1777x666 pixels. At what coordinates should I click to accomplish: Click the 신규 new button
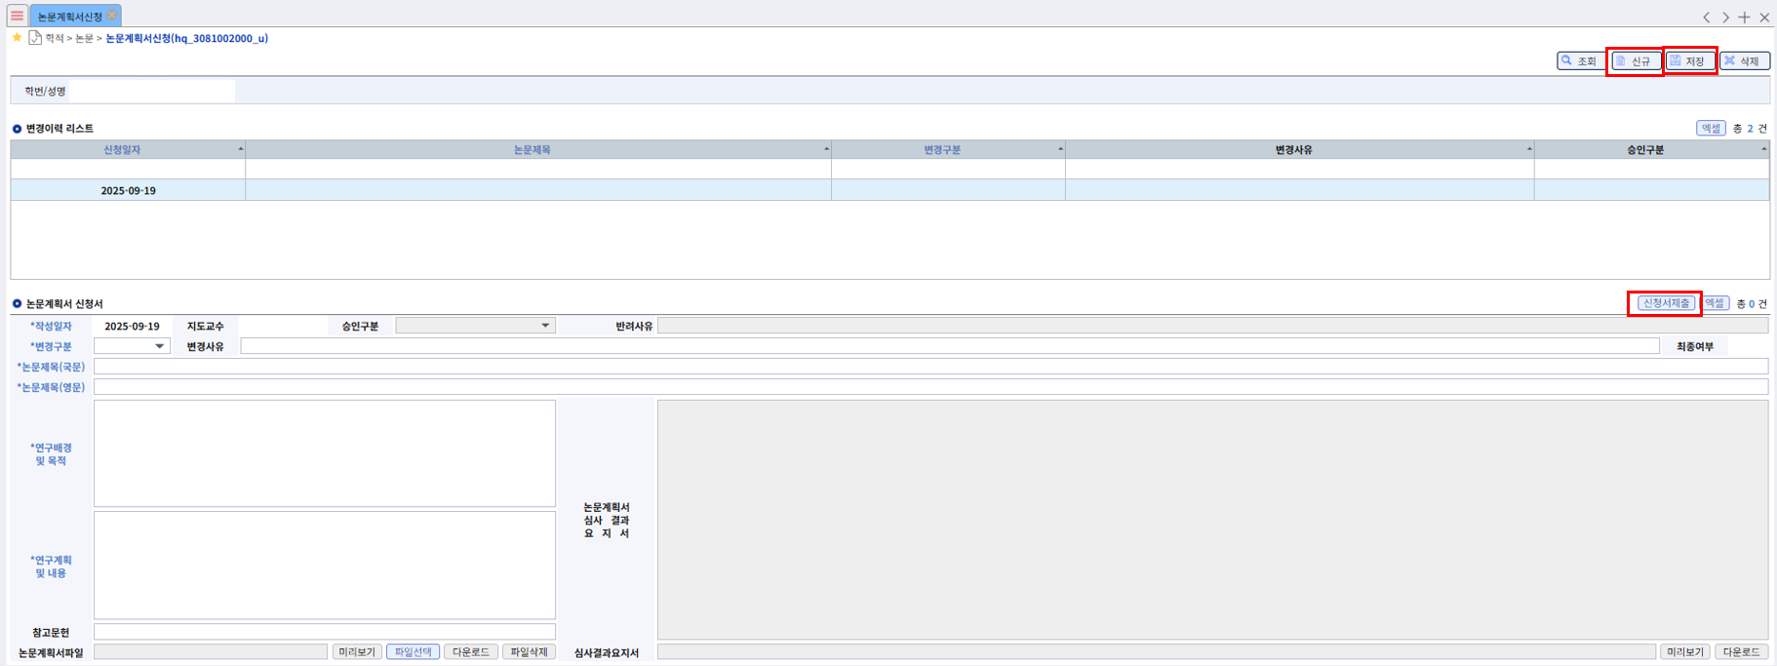click(1634, 61)
